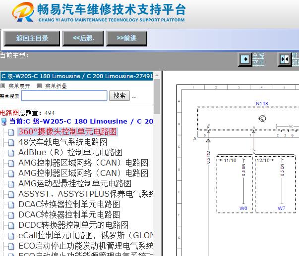
Task: Click document icon of ECO启动停止功能发动机管理 entry
Action: [x=11, y=246]
